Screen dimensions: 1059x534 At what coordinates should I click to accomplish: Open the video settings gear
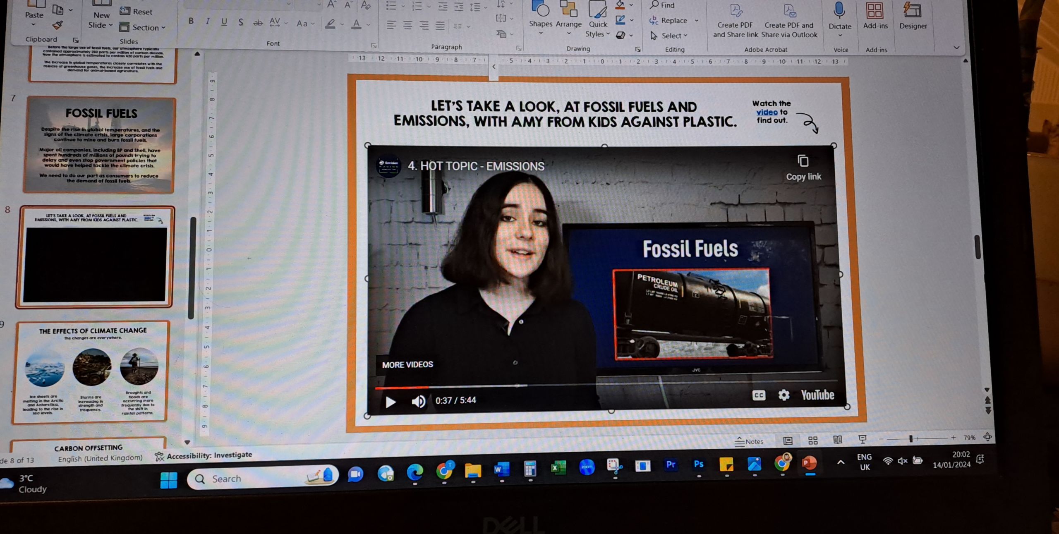783,395
